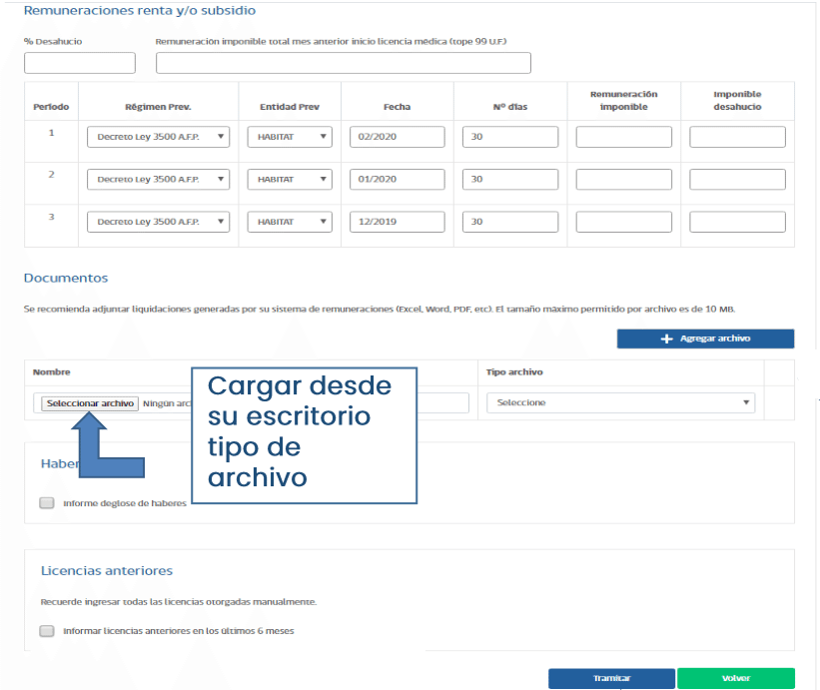Image resolution: width=820 pixels, height=690 pixels.
Task: Click the green Volver button
Action: (x=736, y=677)
